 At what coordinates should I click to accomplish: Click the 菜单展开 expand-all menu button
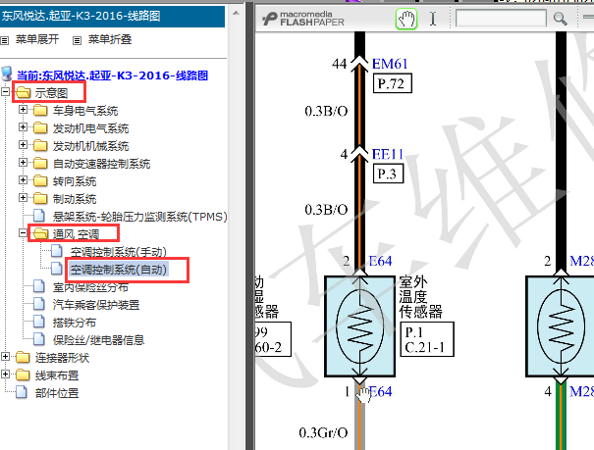(x=37, y=39)
